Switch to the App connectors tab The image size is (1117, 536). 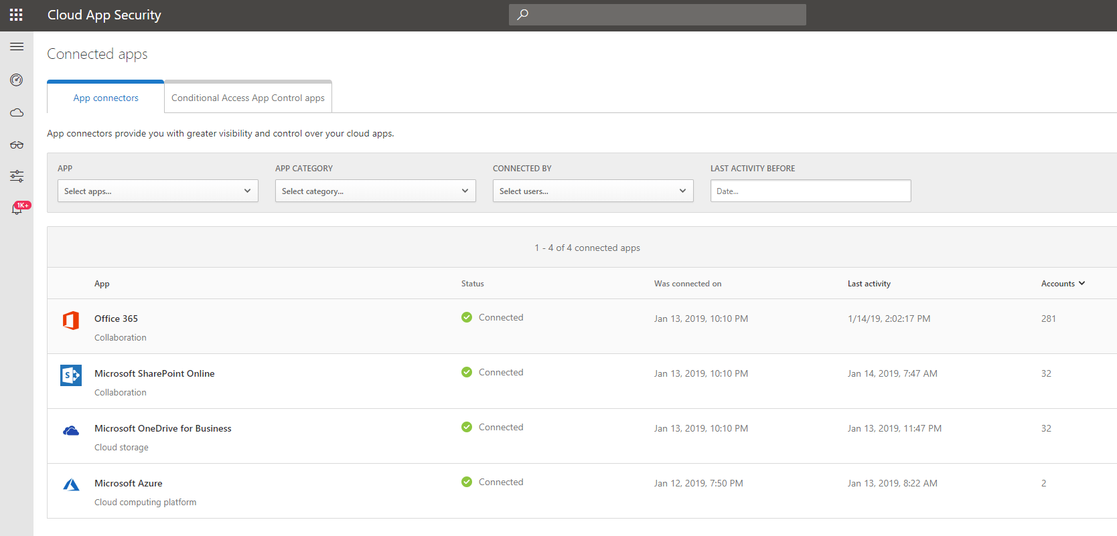coord(106,98)
